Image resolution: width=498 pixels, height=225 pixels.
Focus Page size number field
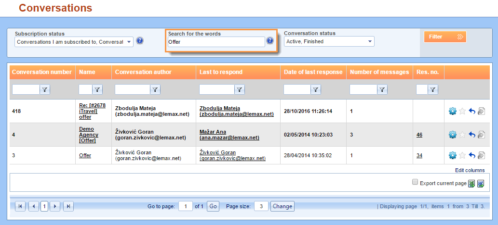[x=261, y=206]
